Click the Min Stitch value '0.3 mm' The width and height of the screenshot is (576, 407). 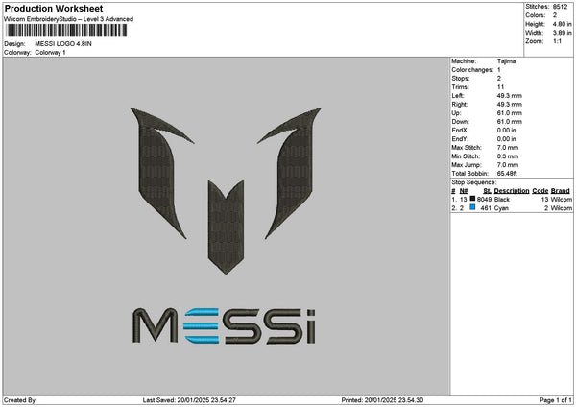pyautogui.click(x=507, y=156)
